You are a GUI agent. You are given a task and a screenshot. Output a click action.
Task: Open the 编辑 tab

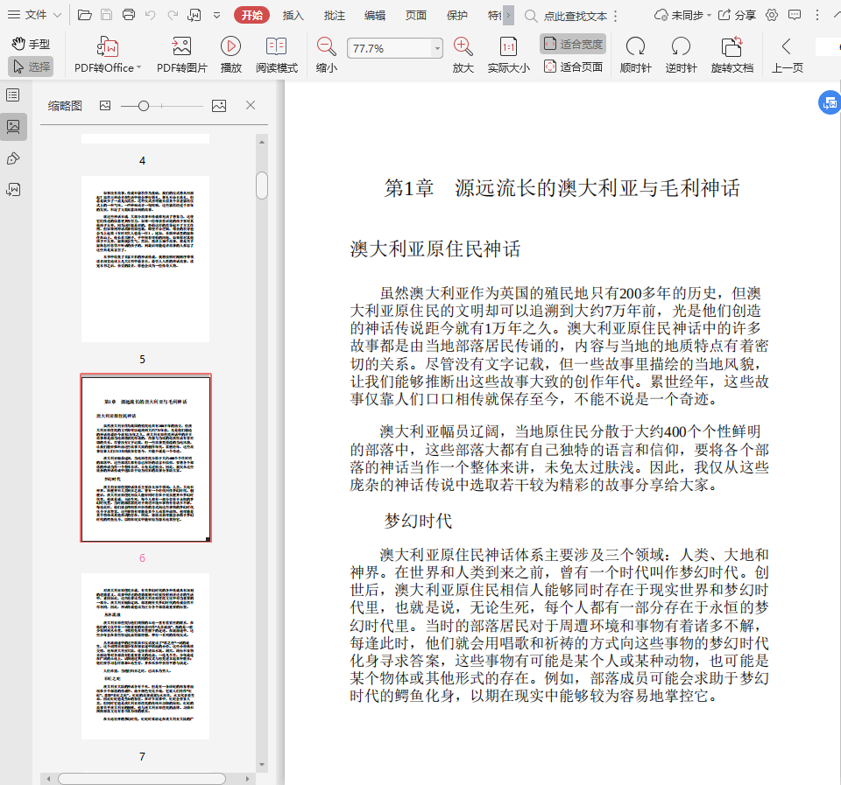point(375,16)
